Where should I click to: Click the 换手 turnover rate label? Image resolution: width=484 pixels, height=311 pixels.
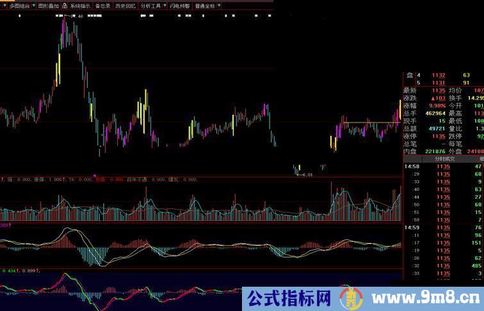click(455, 98)
